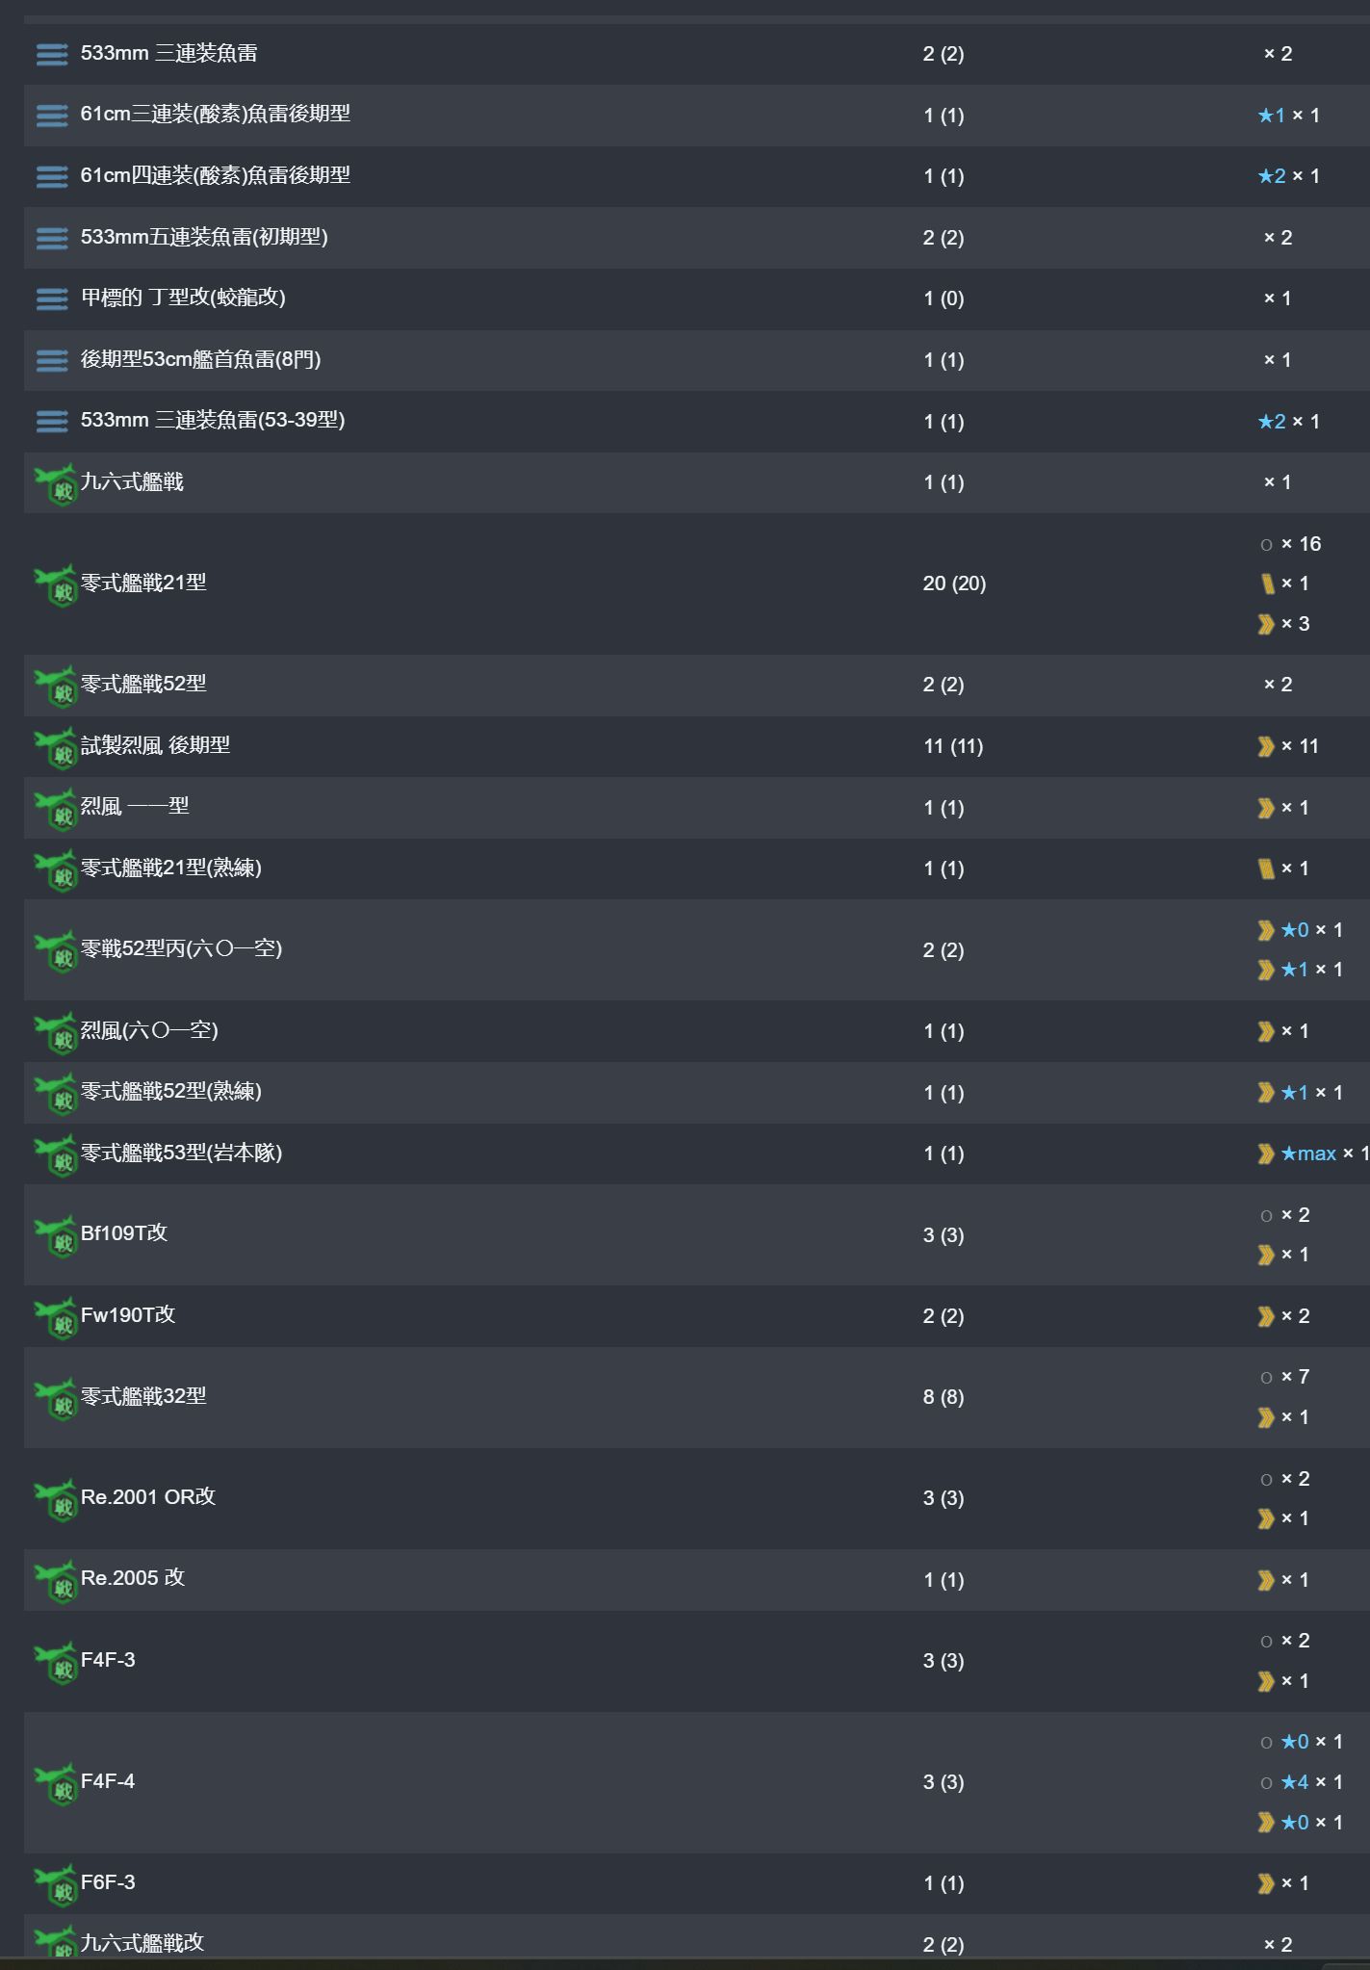Click torpedo icon for 61cm四連装(酸素)魚雷後期型
Image resolution: width=1370 pixels, height=1970 pixels.
[52, 176]
